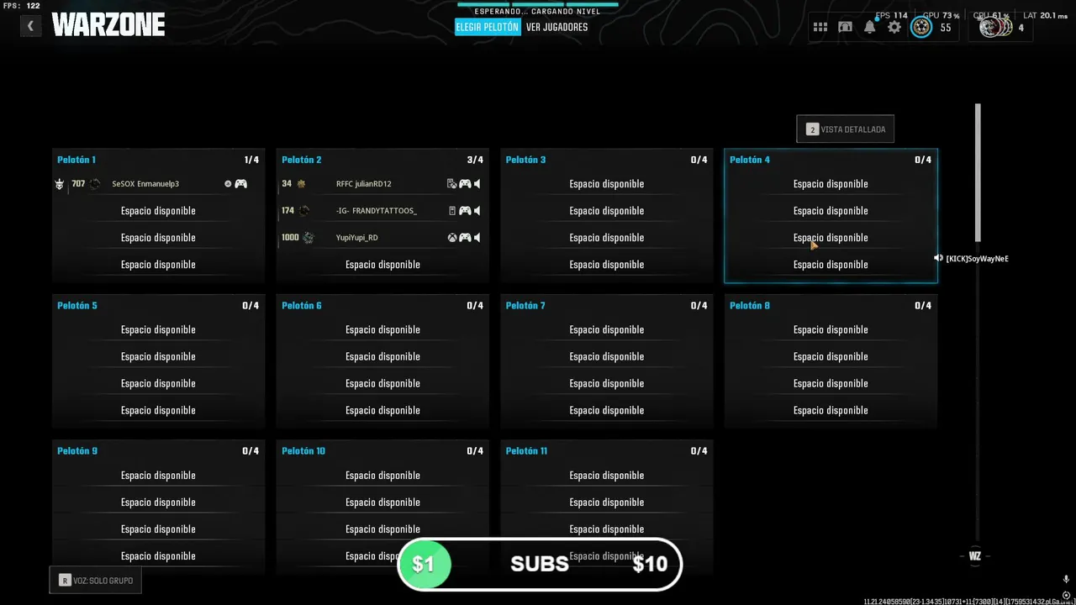Join last open slot in Pelotón 2
The width and height of the screenshot is (1076, 605).
click(x=382, y=265)
